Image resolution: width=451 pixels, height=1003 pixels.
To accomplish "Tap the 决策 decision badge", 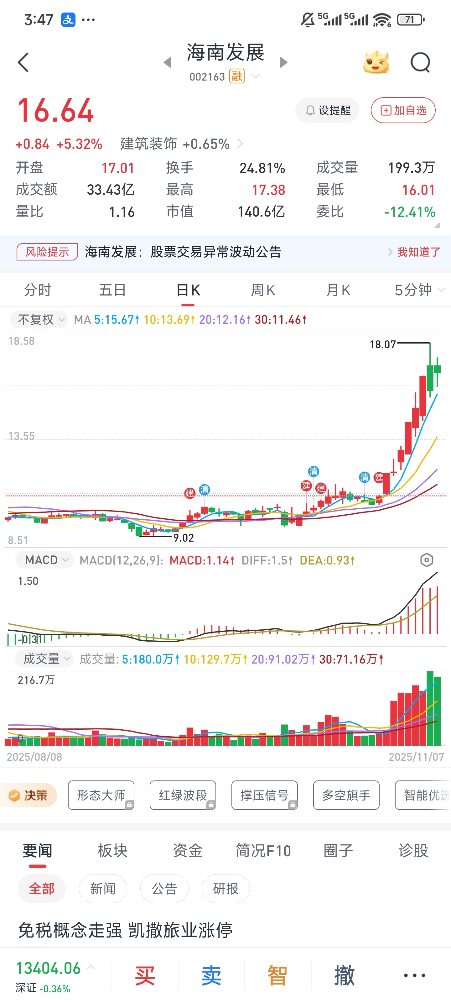I will pos(29,796).
